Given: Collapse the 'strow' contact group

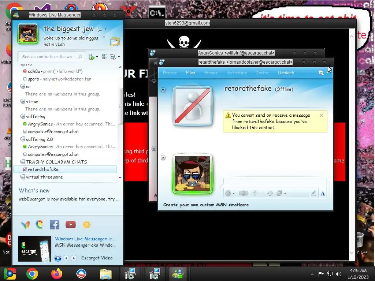Looking at the screenshot, I should [x=23, y=102].
